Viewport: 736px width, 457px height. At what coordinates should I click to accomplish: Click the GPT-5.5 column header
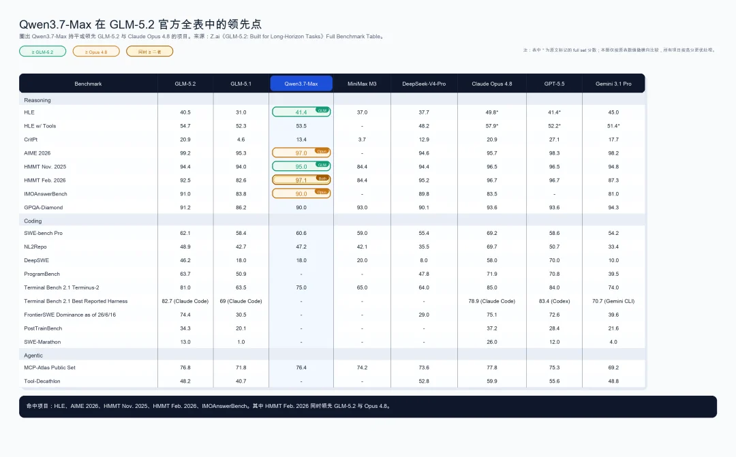pos(554,84)
